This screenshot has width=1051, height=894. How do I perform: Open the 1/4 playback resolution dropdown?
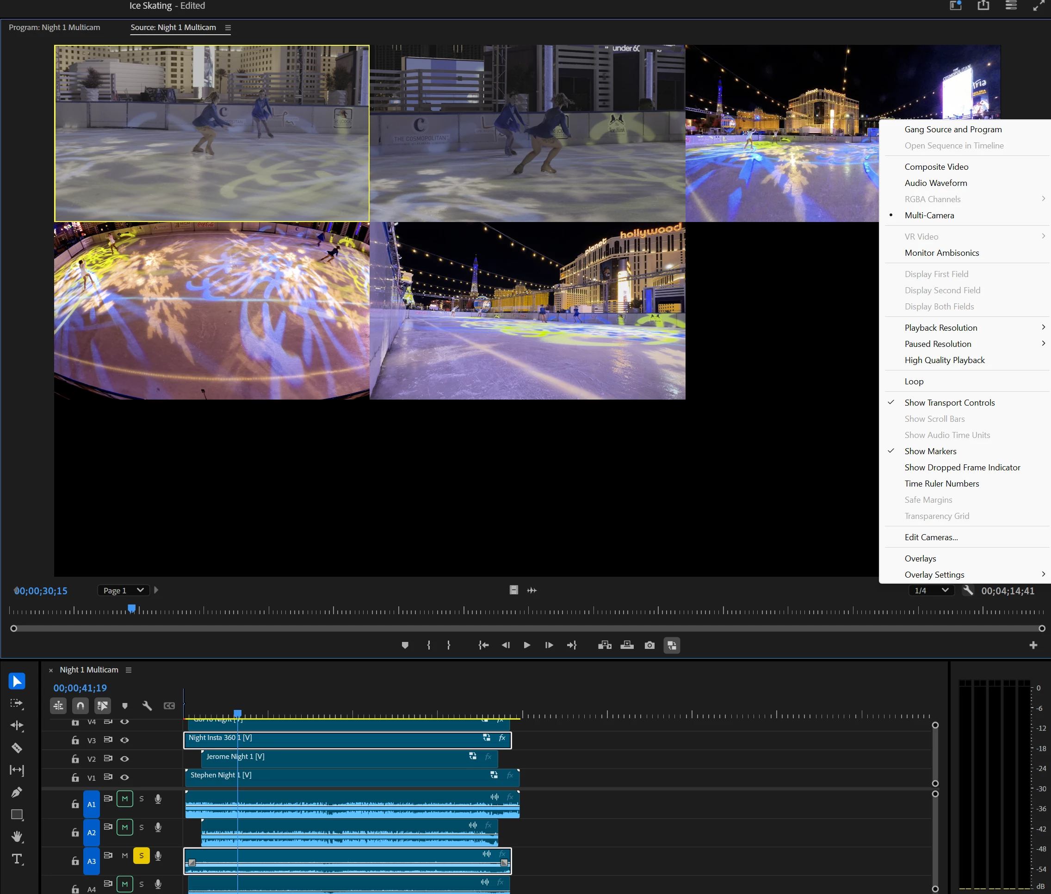tap(931, 591)
